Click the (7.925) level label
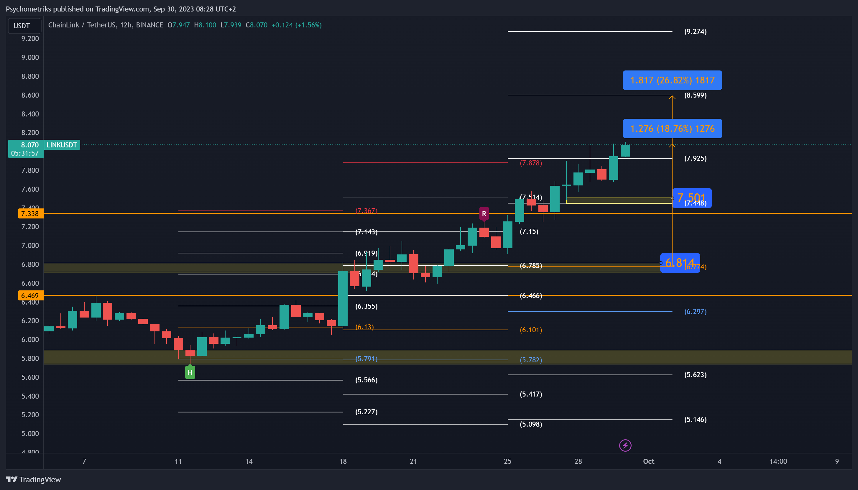The image size is (858, 490). pos(695,159)
